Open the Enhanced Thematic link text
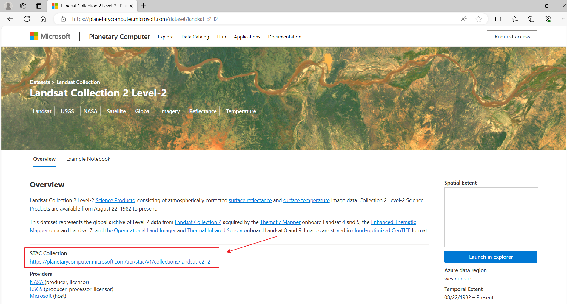The width and height of the screenshot is (567, 304). 393,222
